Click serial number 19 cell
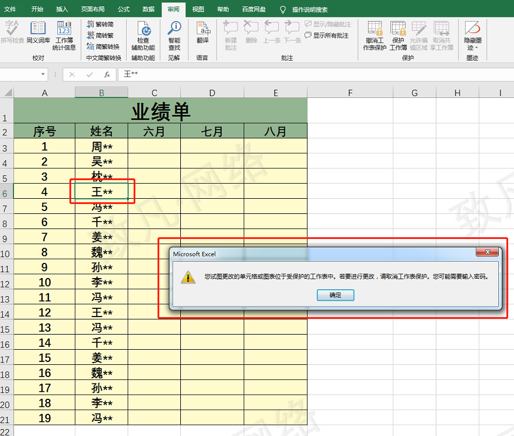 tap(44, 418)
